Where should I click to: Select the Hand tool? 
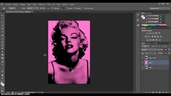(2, 75)
